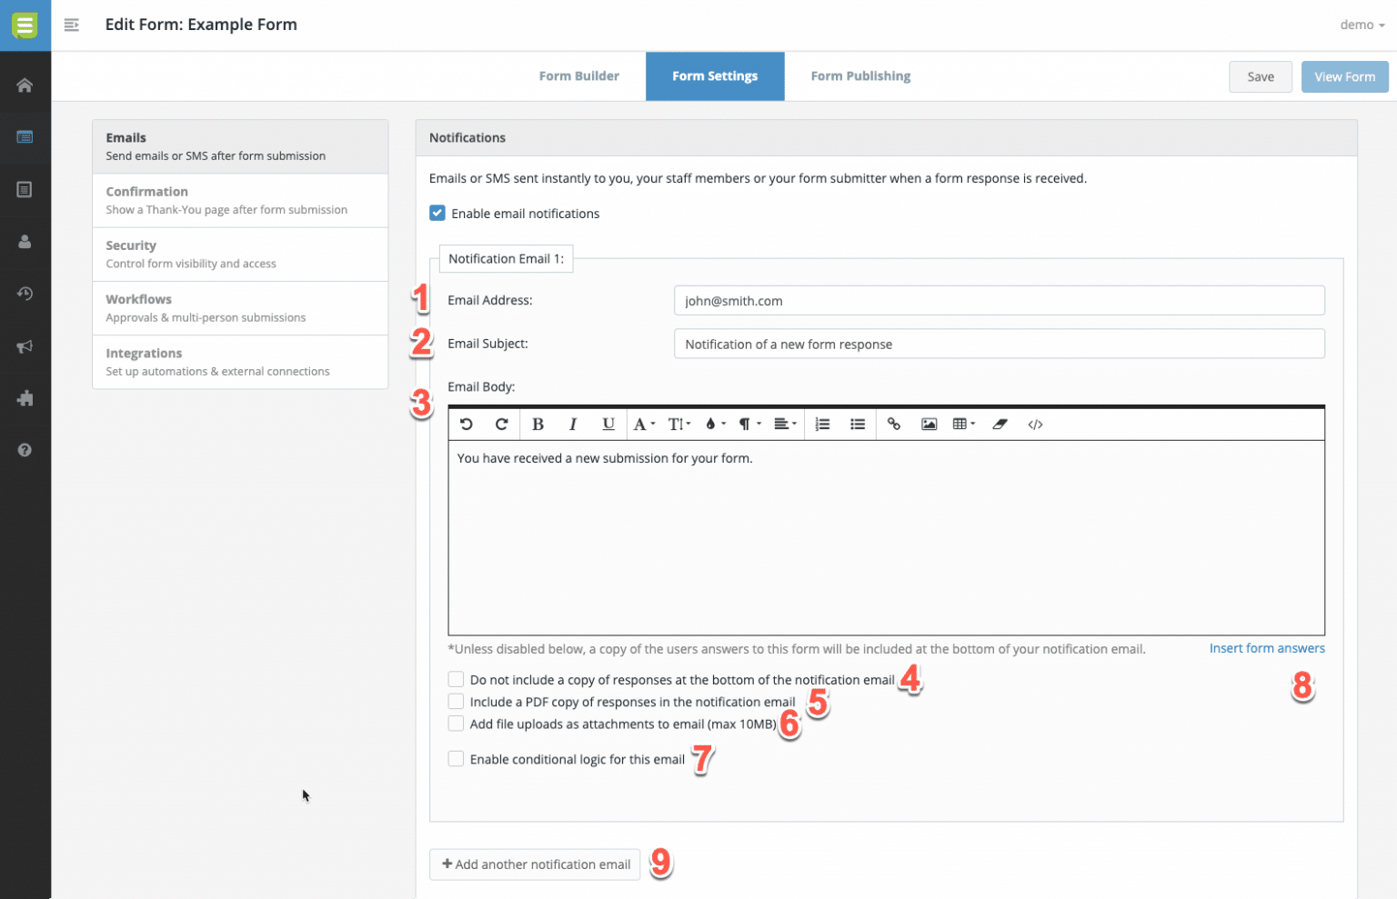Clear formatting with the eraser icon
This screenshot has height=899, width=1397.
coord(1000,424)
